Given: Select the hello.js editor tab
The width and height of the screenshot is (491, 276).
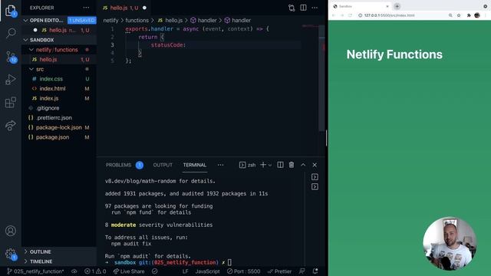Looking at the screenshot, I should click(x=124, y=8).
